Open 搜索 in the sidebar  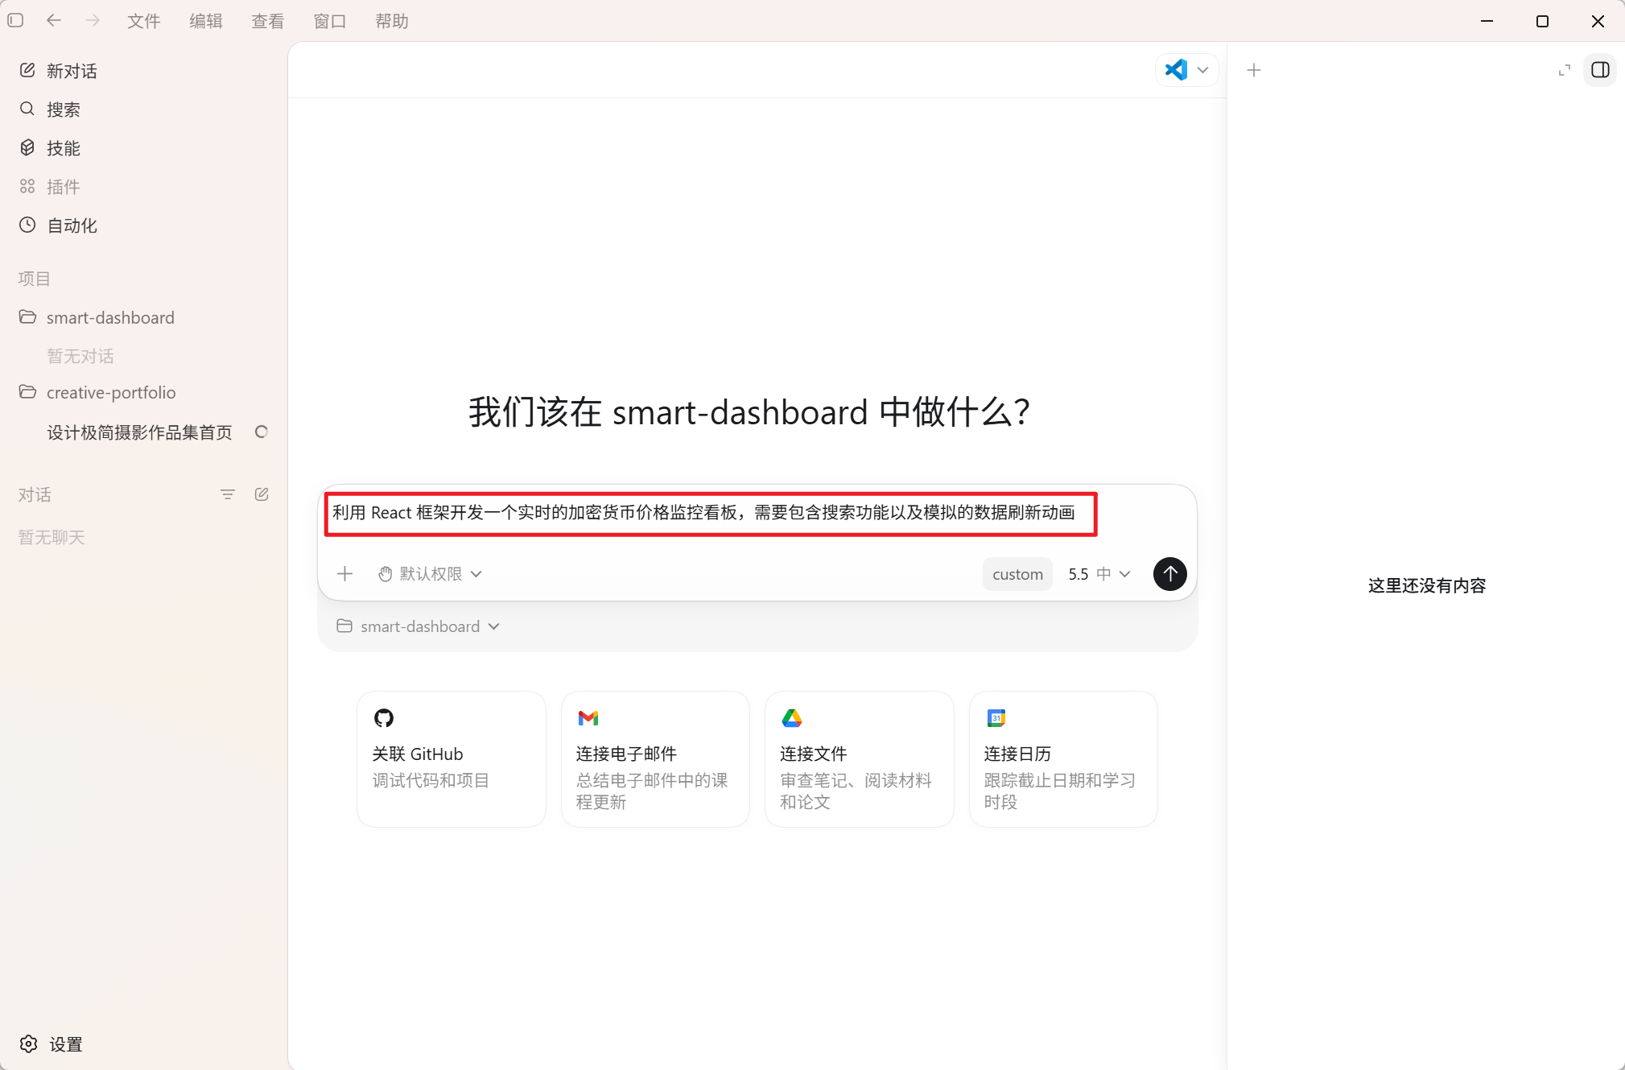point(143,109)
